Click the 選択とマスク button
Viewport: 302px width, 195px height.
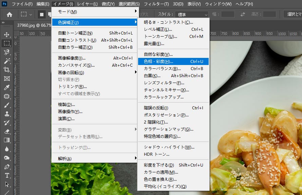[x=293, y=14]
